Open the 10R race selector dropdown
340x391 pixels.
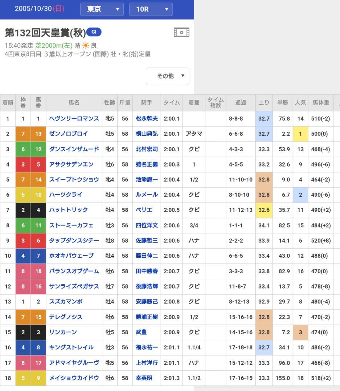pyautogui.click(x=151, y=9)
